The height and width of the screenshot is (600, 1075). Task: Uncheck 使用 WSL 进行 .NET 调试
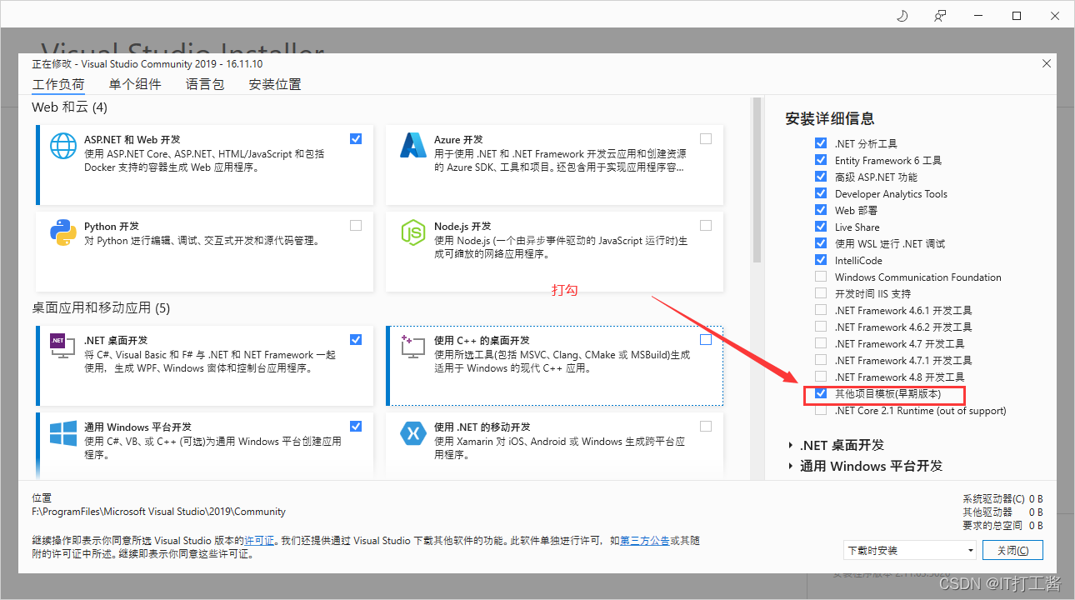click(821, 243)
